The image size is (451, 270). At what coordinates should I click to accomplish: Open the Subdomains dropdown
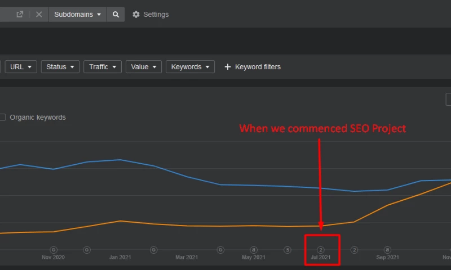coord(78,14)
